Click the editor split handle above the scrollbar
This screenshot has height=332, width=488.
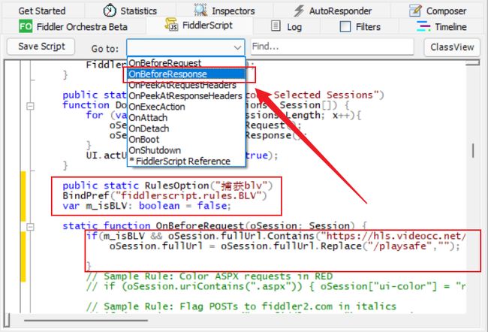click(x=473, y=63)
